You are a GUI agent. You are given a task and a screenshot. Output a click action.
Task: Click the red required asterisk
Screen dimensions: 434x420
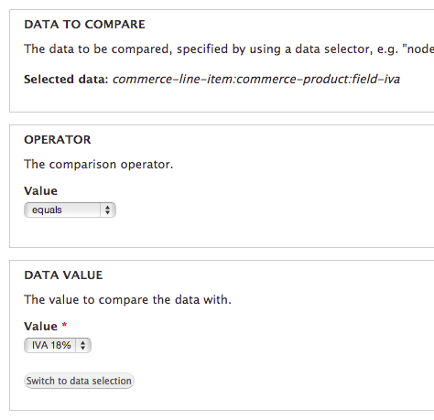[64, 325]
